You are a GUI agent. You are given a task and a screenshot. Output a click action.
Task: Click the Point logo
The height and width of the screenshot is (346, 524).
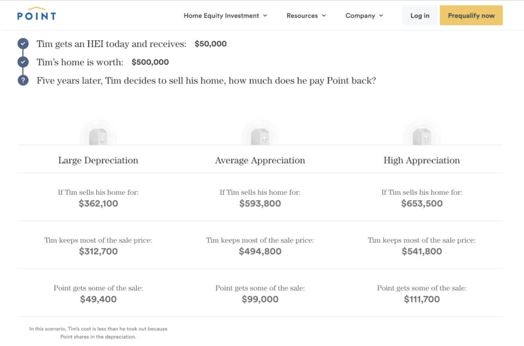[x=37, y=13]
